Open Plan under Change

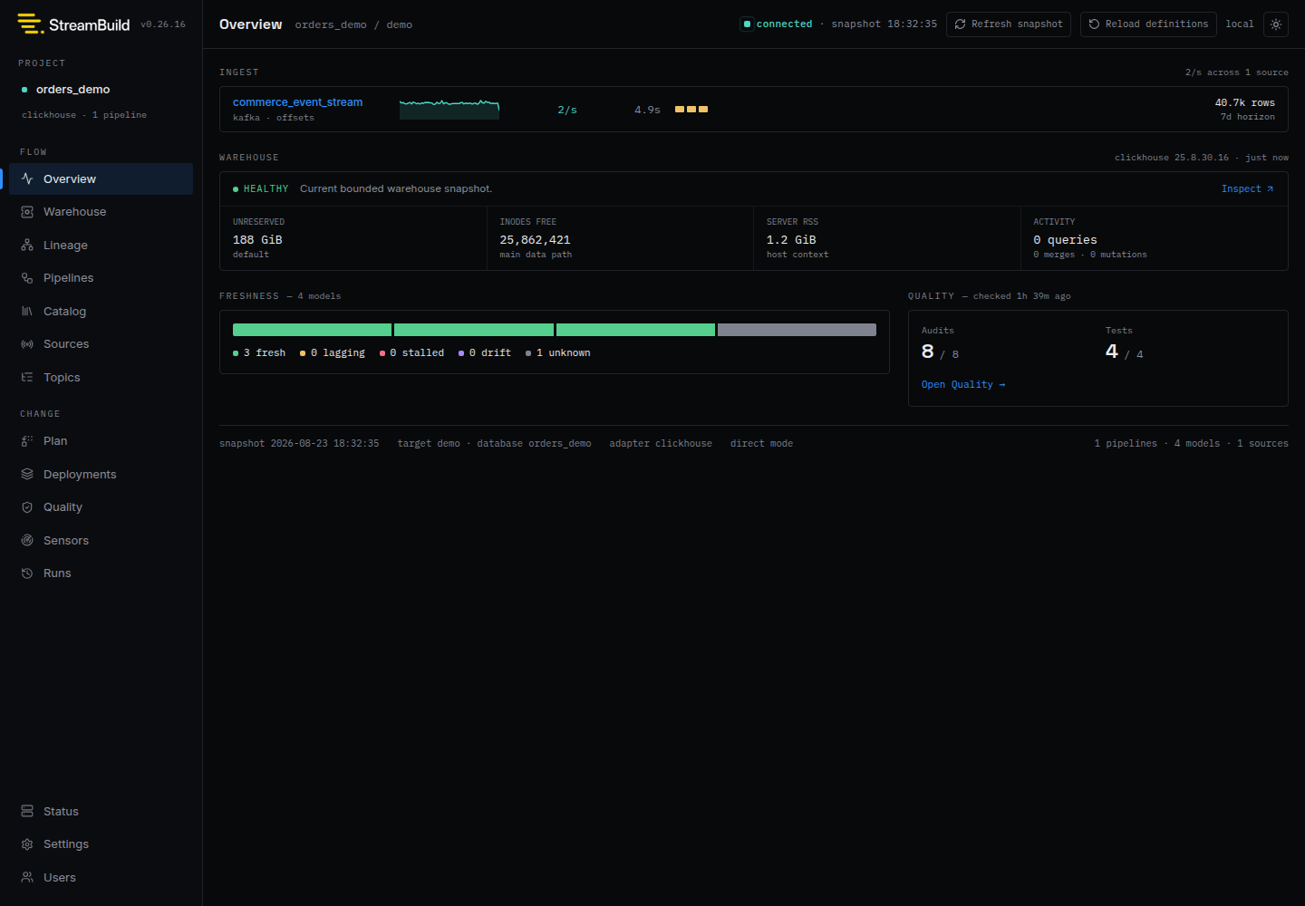pyautogui.click(x=101, y=441)
